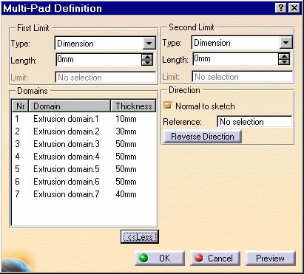Click the Preview button

(270, 258)
